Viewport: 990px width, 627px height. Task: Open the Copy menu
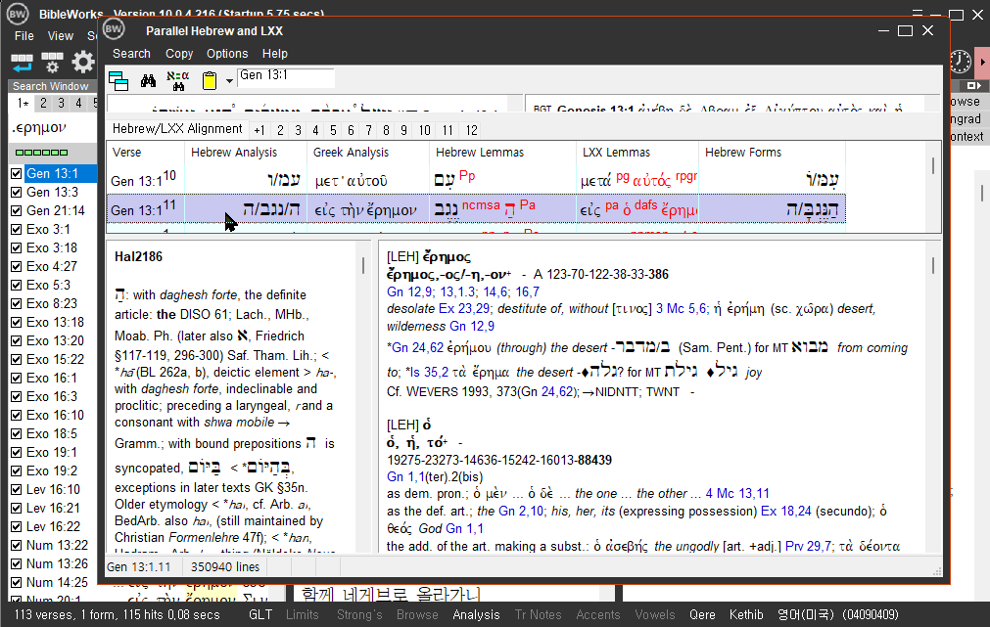tap(179, 54)
